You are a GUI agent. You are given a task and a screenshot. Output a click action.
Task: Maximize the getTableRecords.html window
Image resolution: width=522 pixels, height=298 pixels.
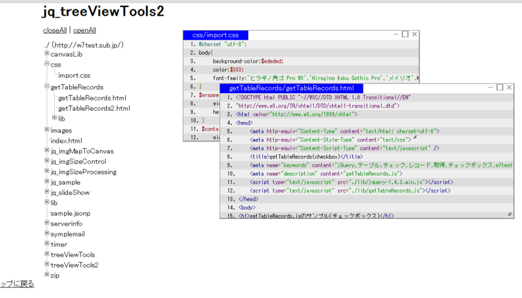[500, 87]
